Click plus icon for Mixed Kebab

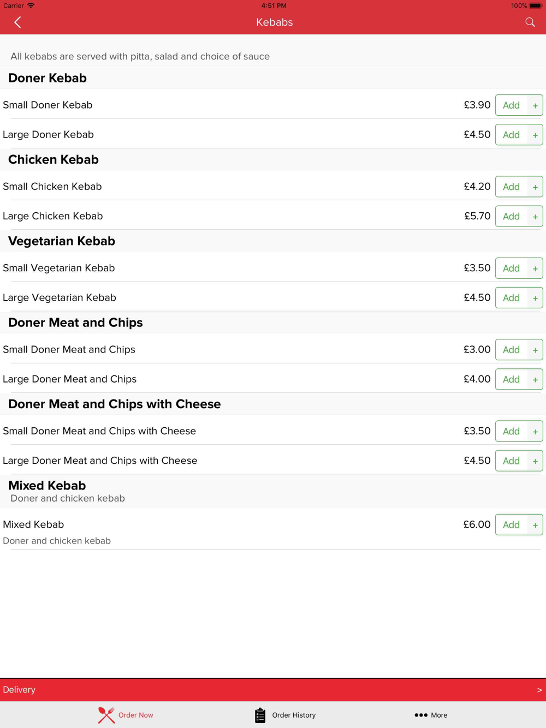point(535,524)
